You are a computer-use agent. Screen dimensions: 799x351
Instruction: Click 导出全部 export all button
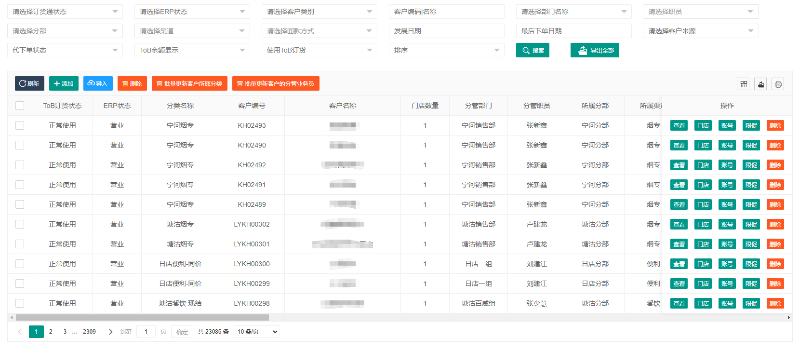click(595, 50)
